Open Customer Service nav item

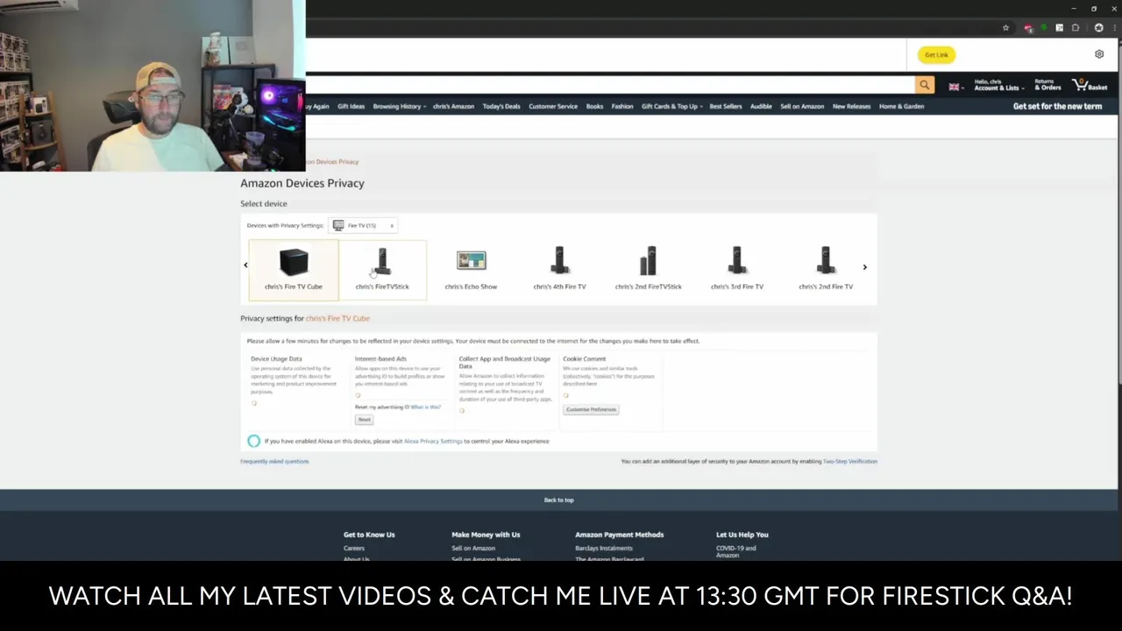pos(553,107)
